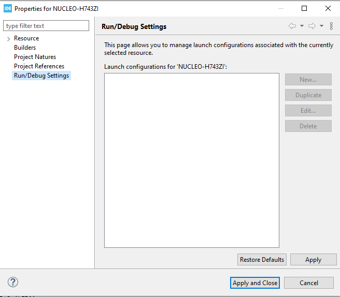Maximize the Properties window
The height and width of the screenshot is (297, 340).
[304, 8]
